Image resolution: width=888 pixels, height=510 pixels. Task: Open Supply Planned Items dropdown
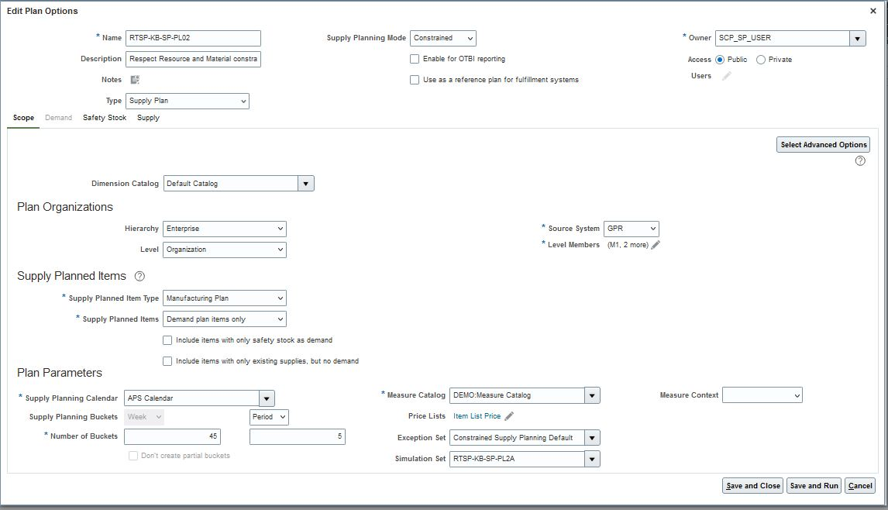pos(224,319)
